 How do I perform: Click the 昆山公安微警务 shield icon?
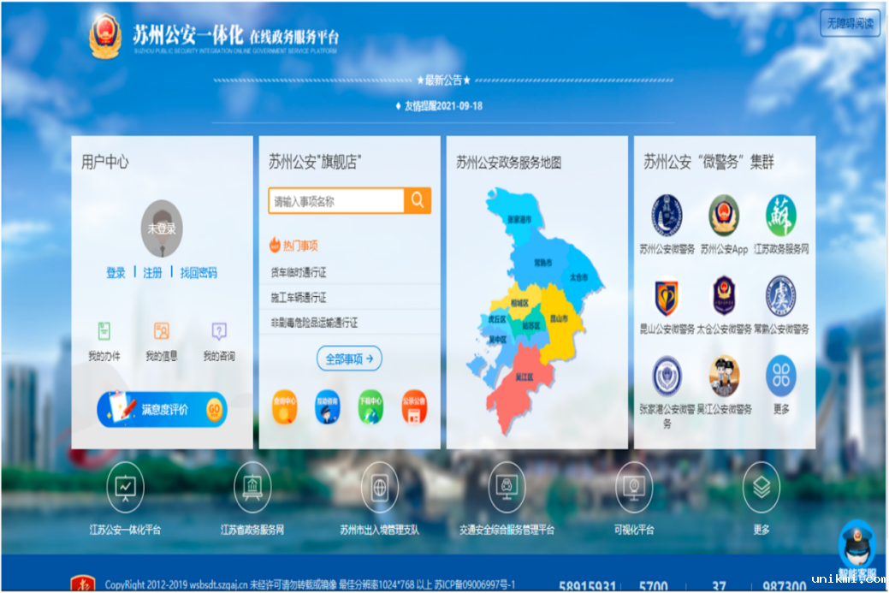pos(667,296)
